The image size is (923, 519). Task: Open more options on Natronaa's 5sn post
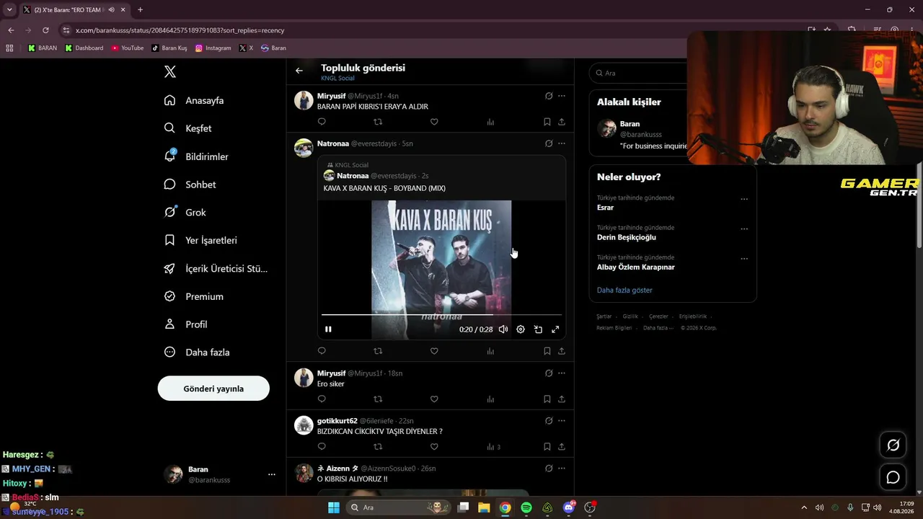[x=562, y=143]
